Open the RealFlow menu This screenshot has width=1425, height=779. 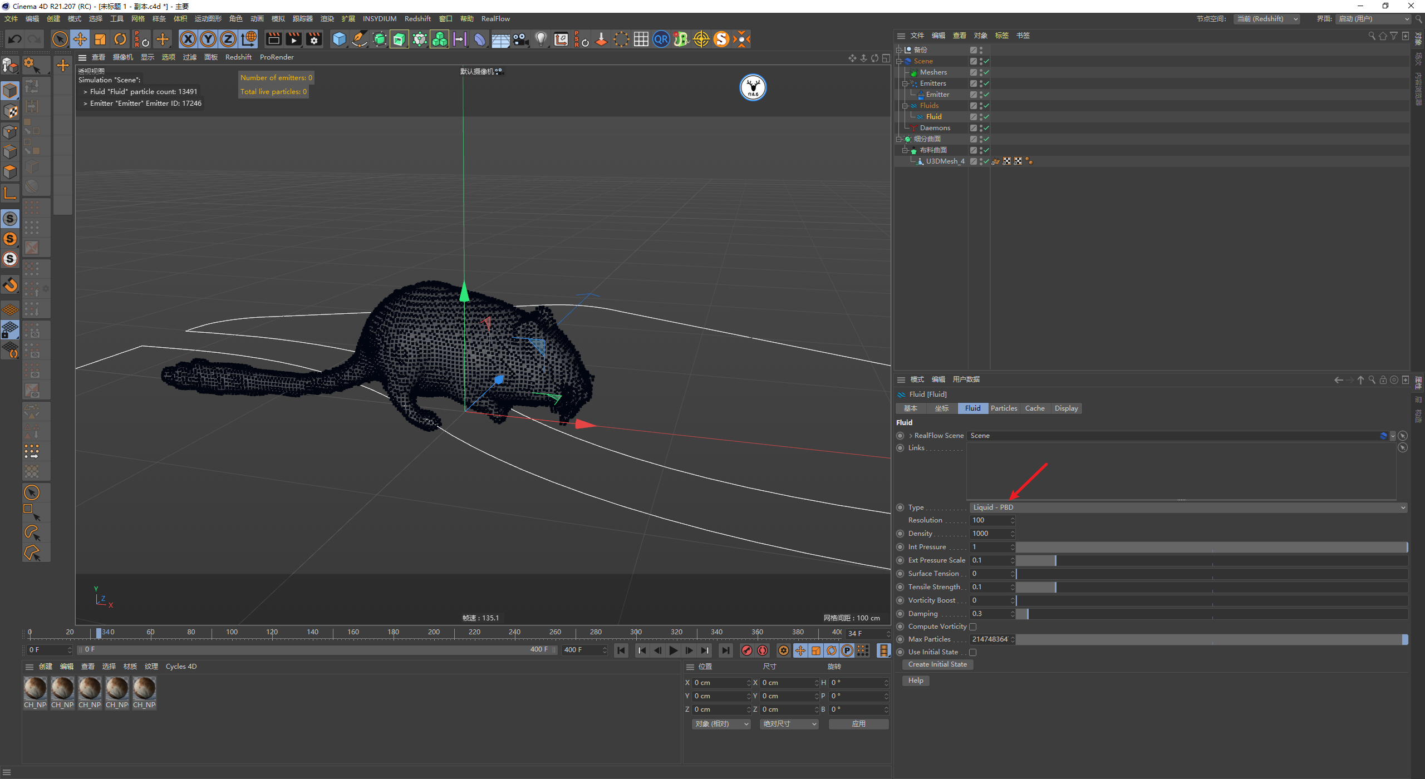point(495,19)
